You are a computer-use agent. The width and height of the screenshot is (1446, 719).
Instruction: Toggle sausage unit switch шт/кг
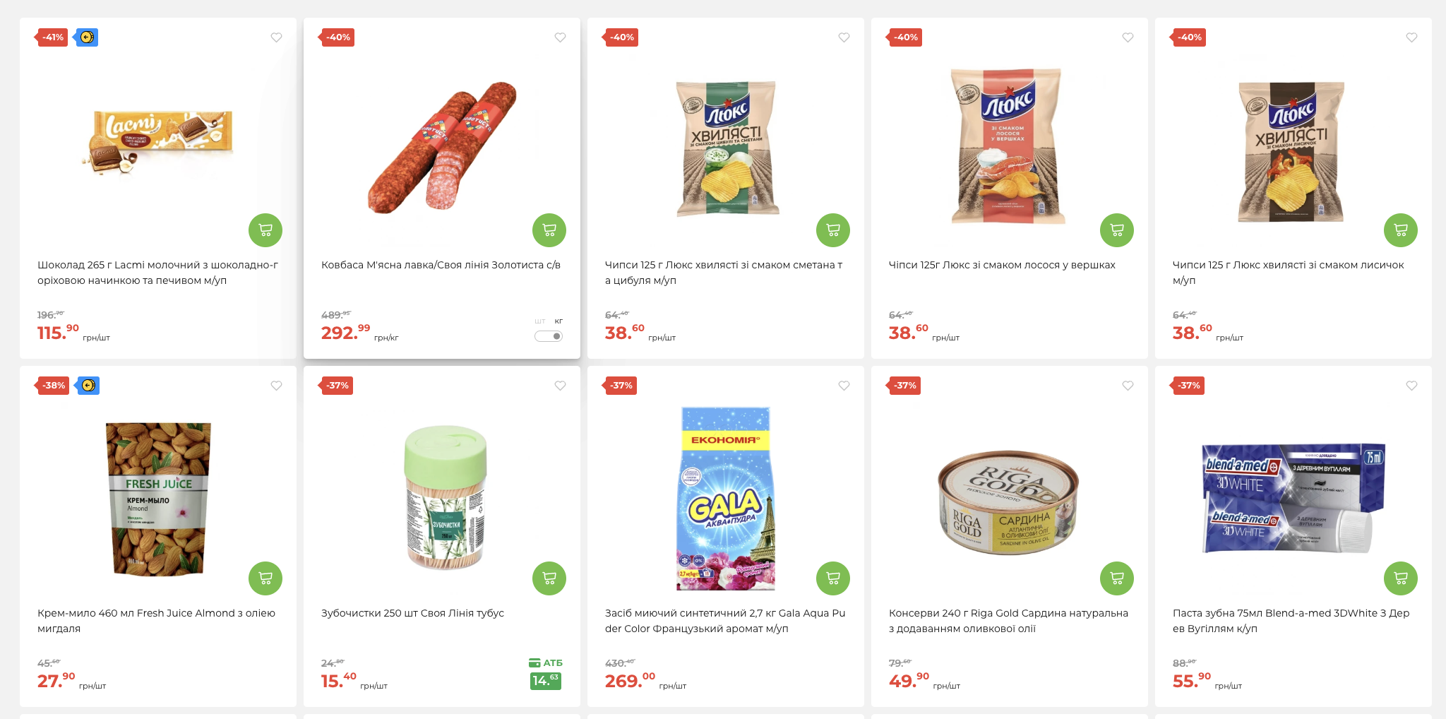coord(549,336)
